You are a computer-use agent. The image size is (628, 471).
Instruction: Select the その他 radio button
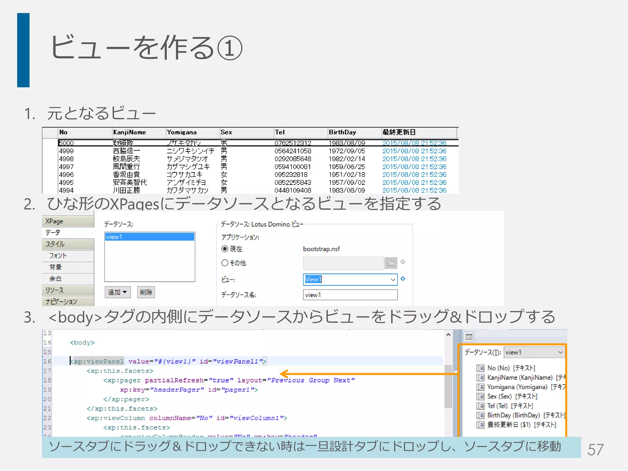click(x=225, y=263)
